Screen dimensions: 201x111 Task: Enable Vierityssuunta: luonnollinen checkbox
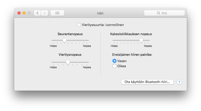pos(79,25)
